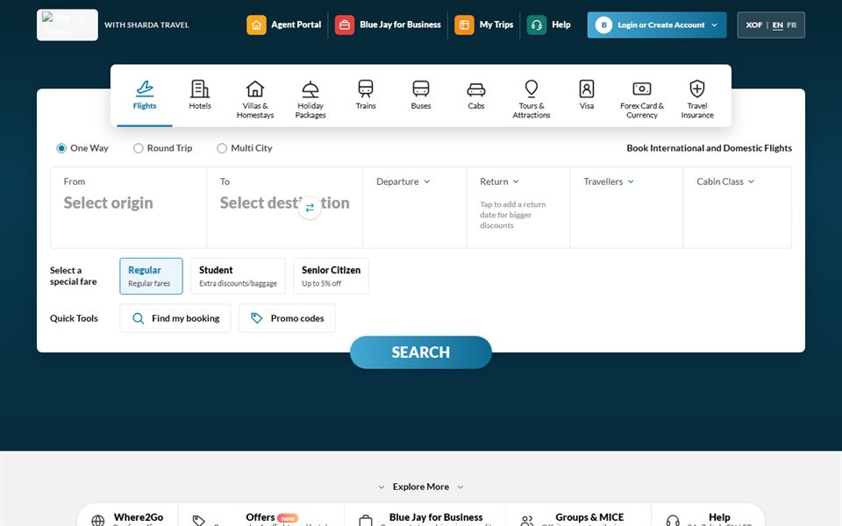Click the red Blue Jay for Business briefcase icon
This screenshot has width=842, height=526.
(x=345, y=25)
